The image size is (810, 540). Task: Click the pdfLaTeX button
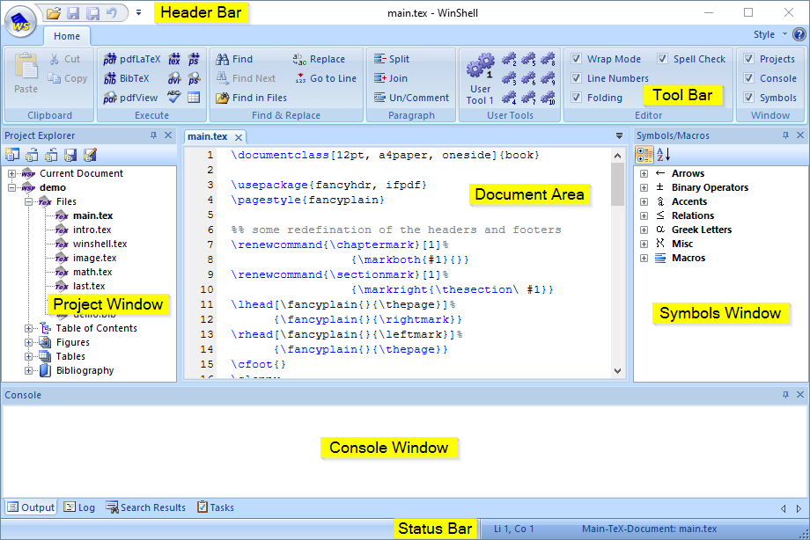click(132, 59)
